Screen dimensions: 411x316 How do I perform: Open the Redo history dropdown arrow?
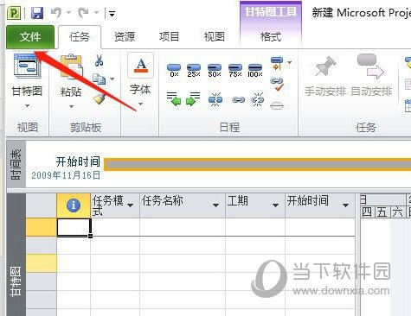(x=97, y=13)
